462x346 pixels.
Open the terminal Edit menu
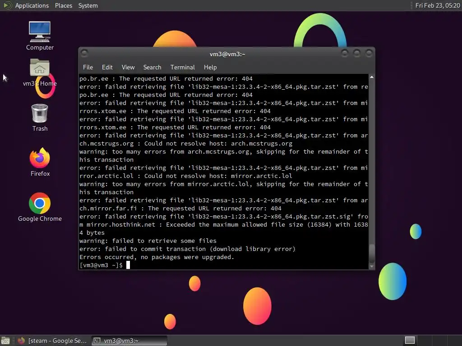tap(107, 67)
